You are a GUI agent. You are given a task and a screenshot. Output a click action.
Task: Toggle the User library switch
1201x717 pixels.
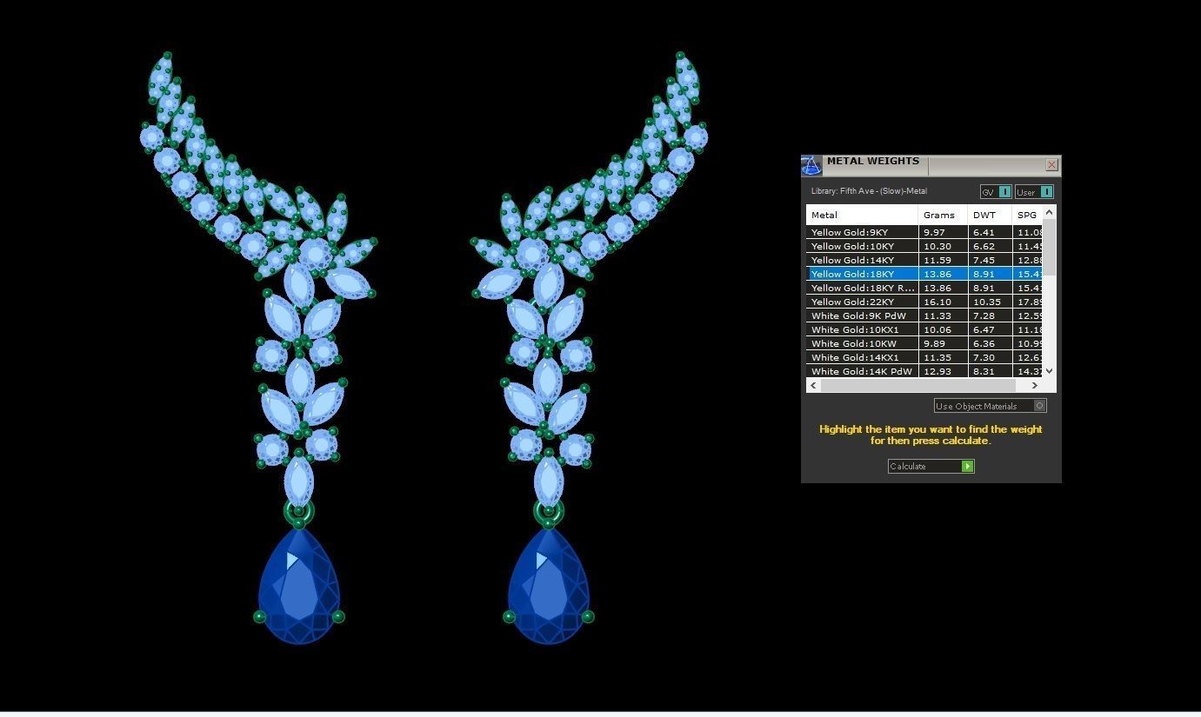click(x=1034, y=192)
